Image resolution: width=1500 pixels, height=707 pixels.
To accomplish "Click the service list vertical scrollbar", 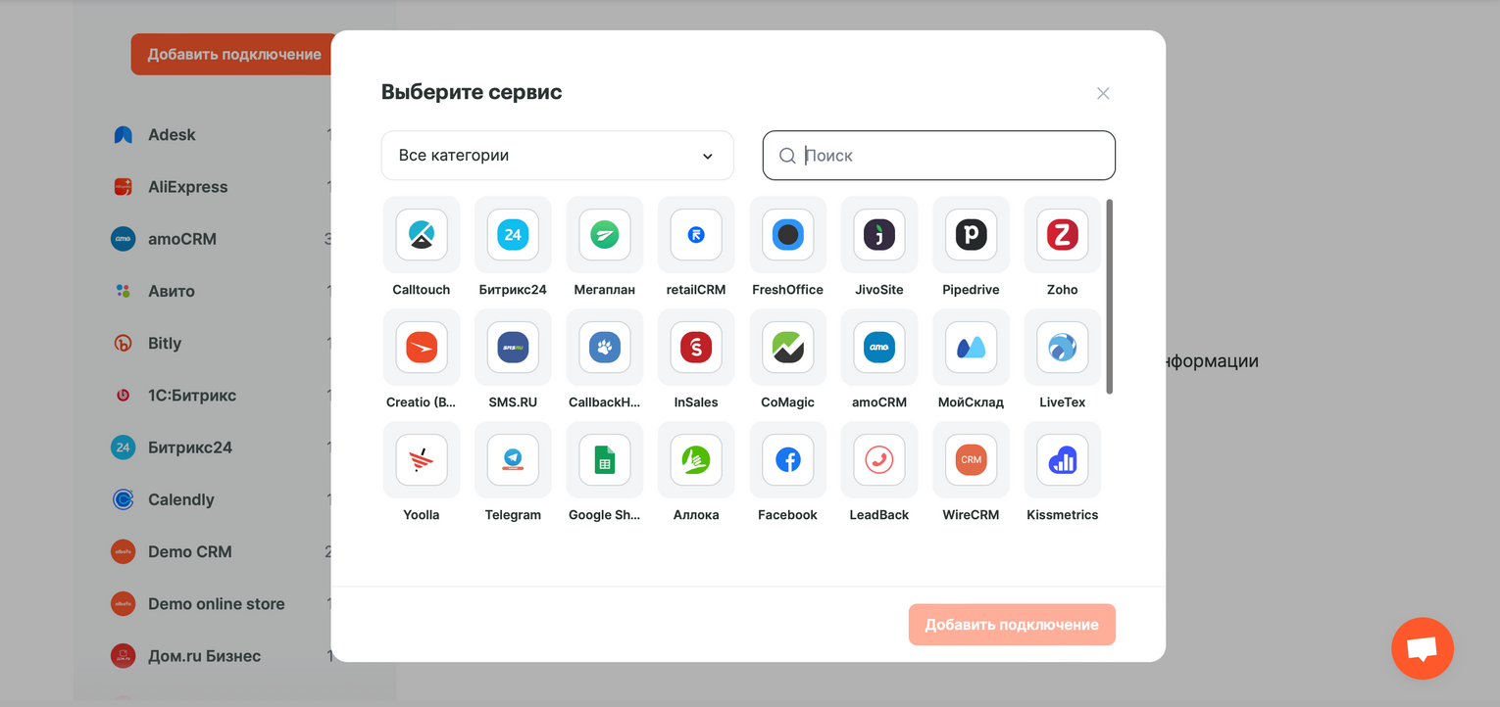I will [x=1110, y=294].
